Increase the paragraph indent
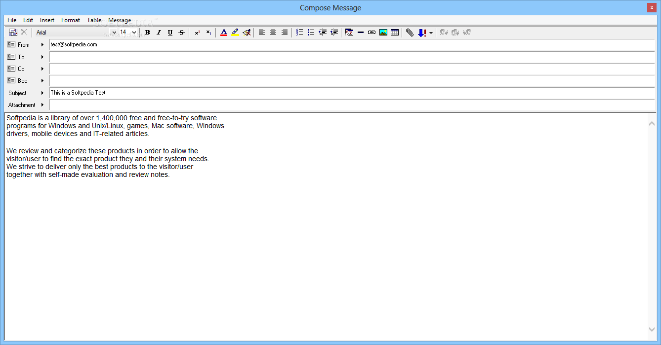This screenshot has height=345, width=661. [334, 33]
